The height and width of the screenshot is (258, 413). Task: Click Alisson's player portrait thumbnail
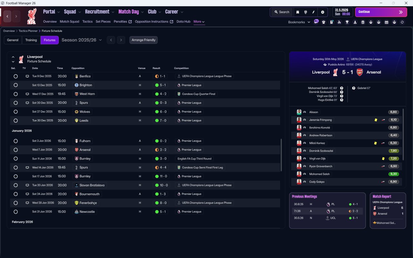299,112
